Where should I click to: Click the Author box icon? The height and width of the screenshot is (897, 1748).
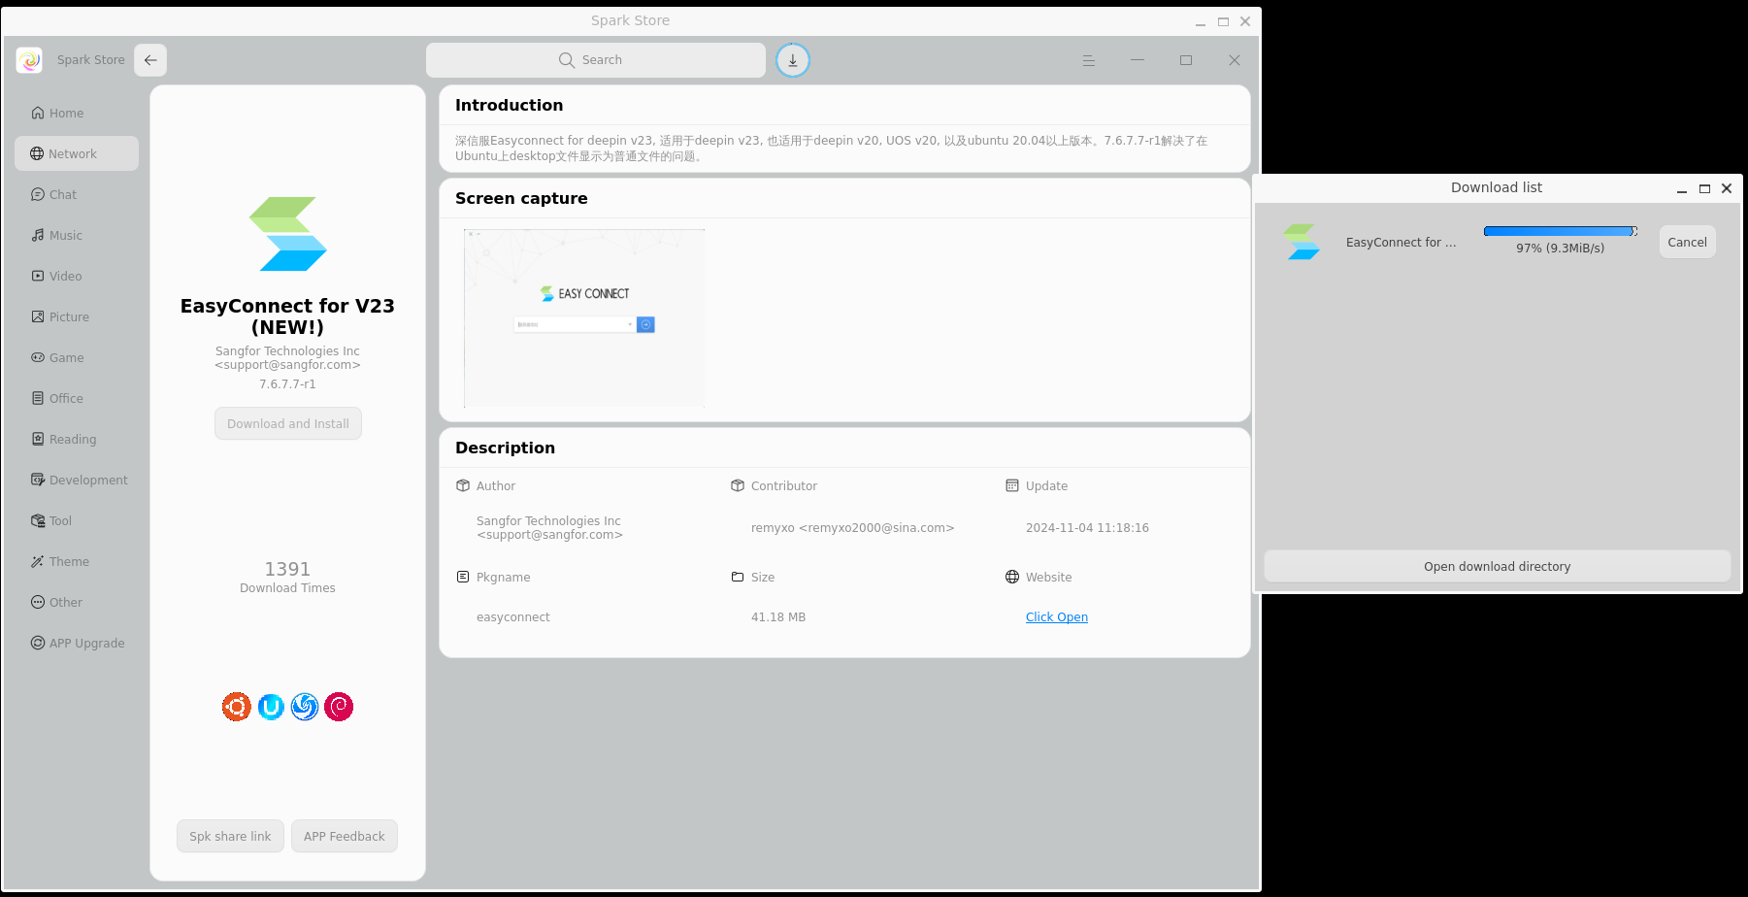pos(463,485)
